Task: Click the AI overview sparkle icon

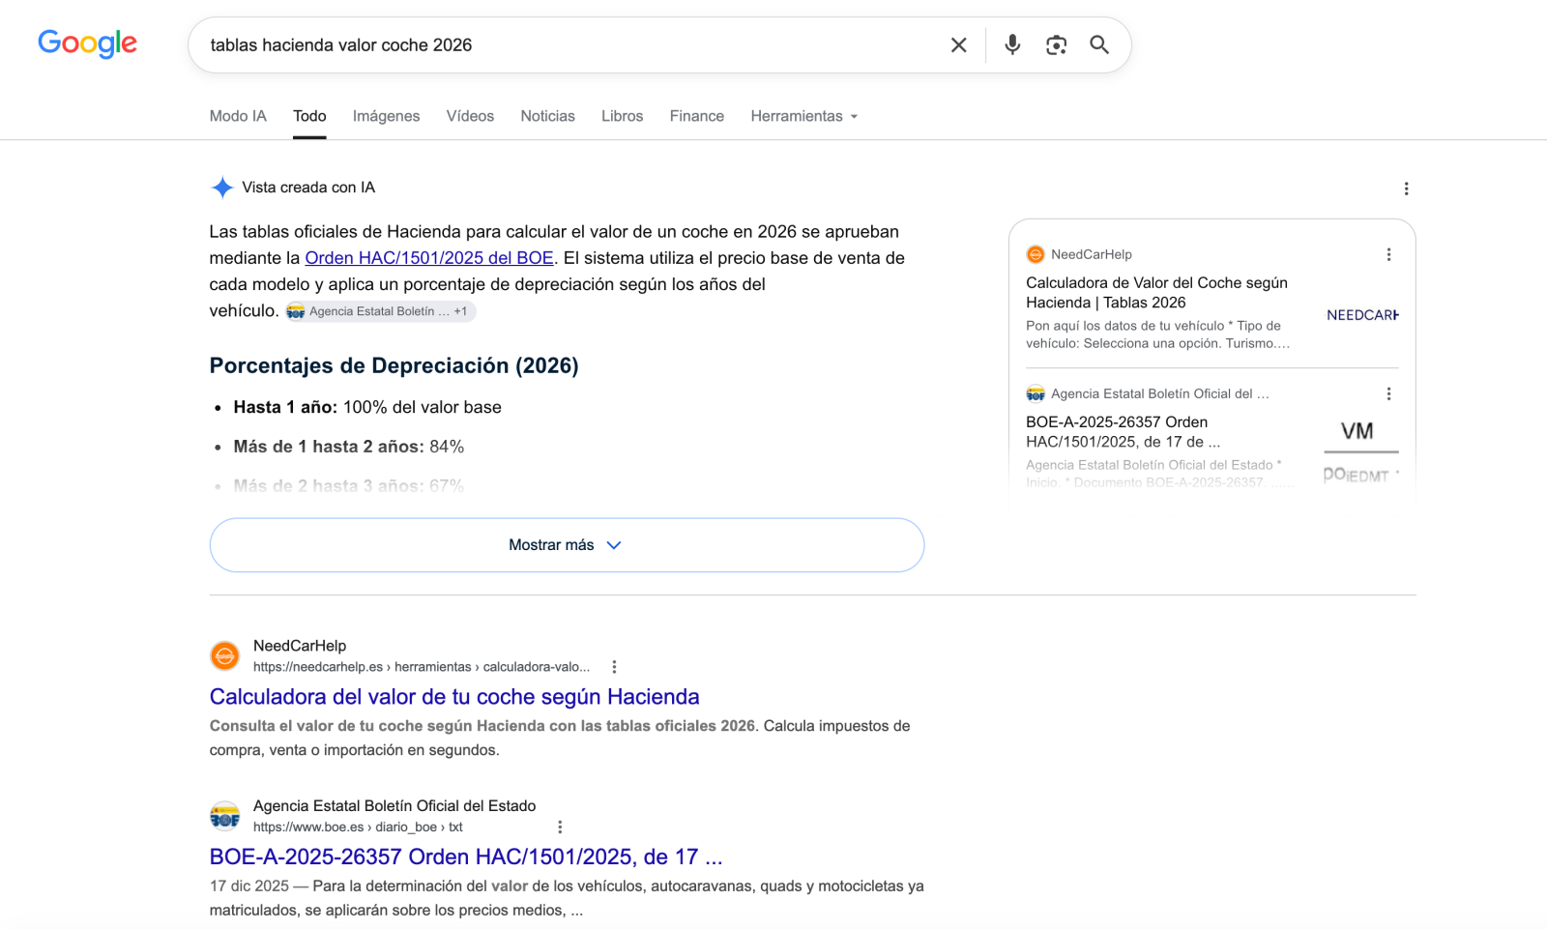Action: [x=222, y=188]
